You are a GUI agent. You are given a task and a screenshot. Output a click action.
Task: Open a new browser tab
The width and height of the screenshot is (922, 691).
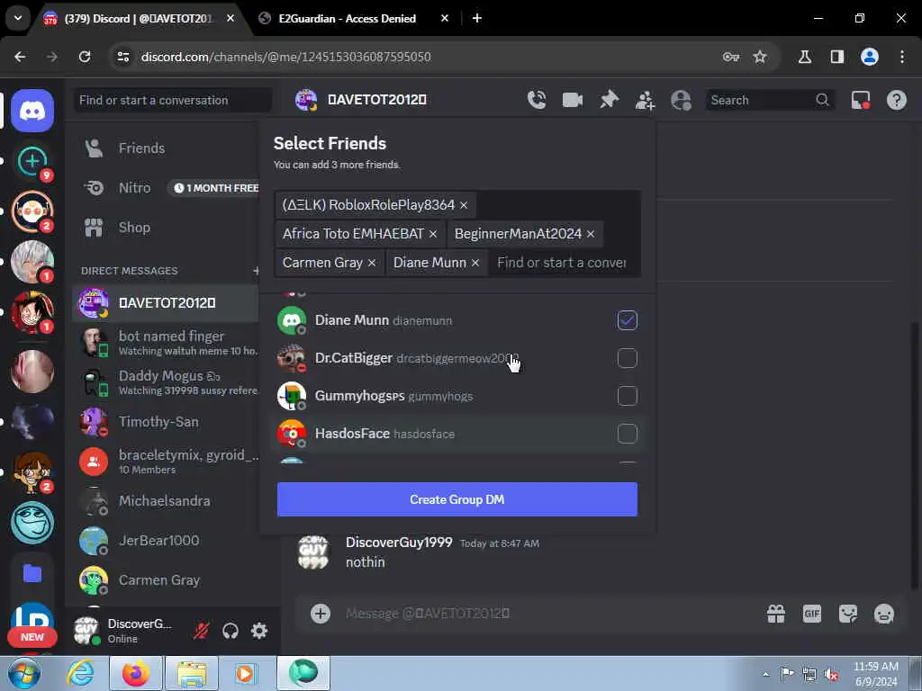point(477,19)
